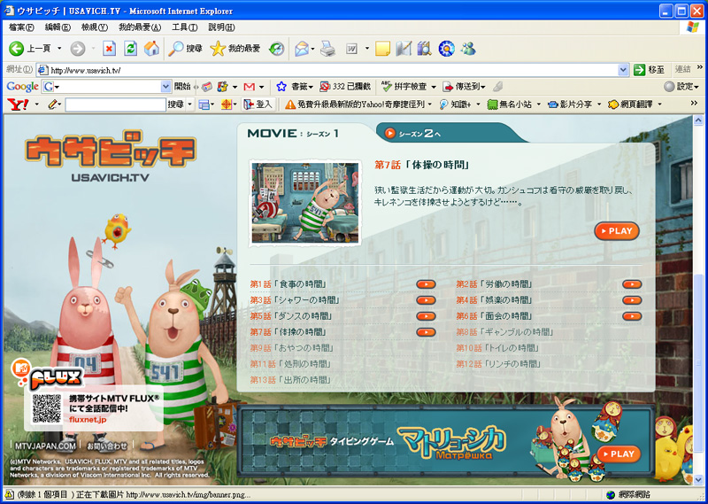Click the Google toolbar settings button

tap(682, 86)
